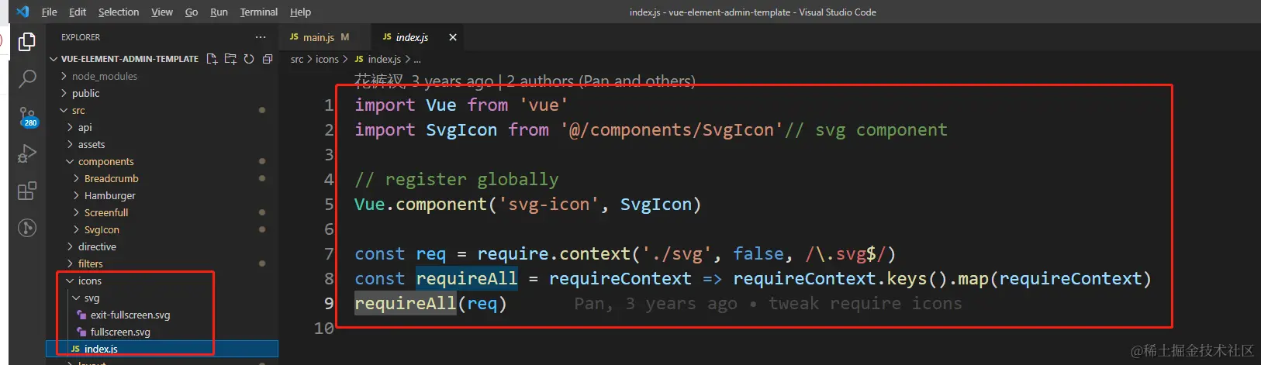The height and width of the screenshot is (365, 1261).
Task: Expand the assets folder
Action: click(91, 144)
